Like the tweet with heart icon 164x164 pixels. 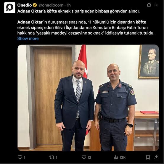[x=86, y=157]
